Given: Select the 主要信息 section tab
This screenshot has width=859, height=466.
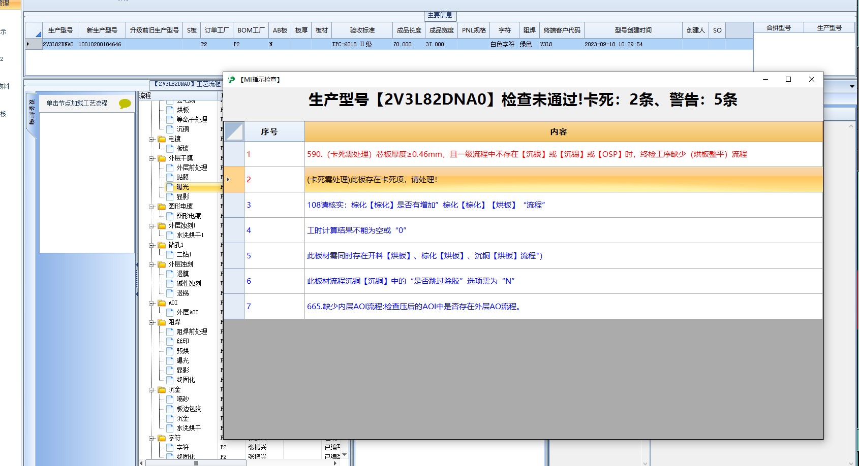Looking at the screenshot, I should [x=440, y=15].
